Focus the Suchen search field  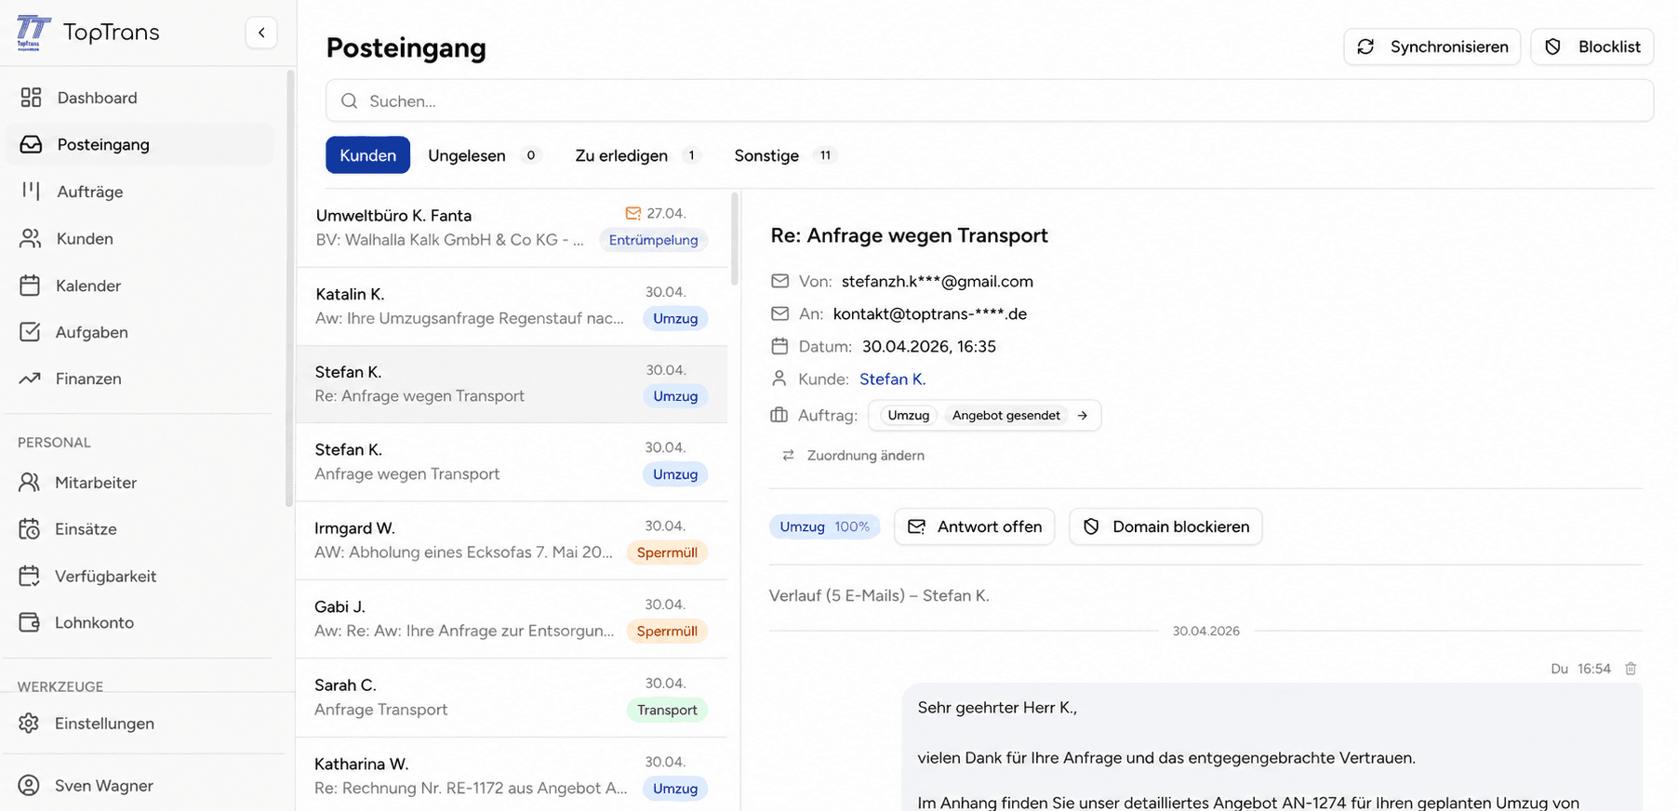coord(990,100)
